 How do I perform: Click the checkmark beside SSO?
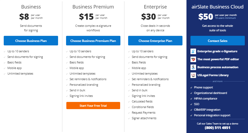click(x=191, y=104)
